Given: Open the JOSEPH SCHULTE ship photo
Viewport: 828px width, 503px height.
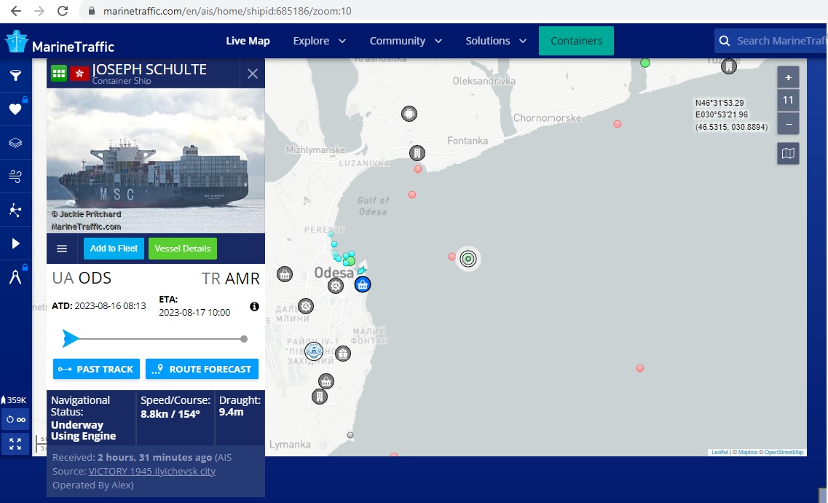Looking at the screenshot, I should pyautogui.click(x=156, y=160).
